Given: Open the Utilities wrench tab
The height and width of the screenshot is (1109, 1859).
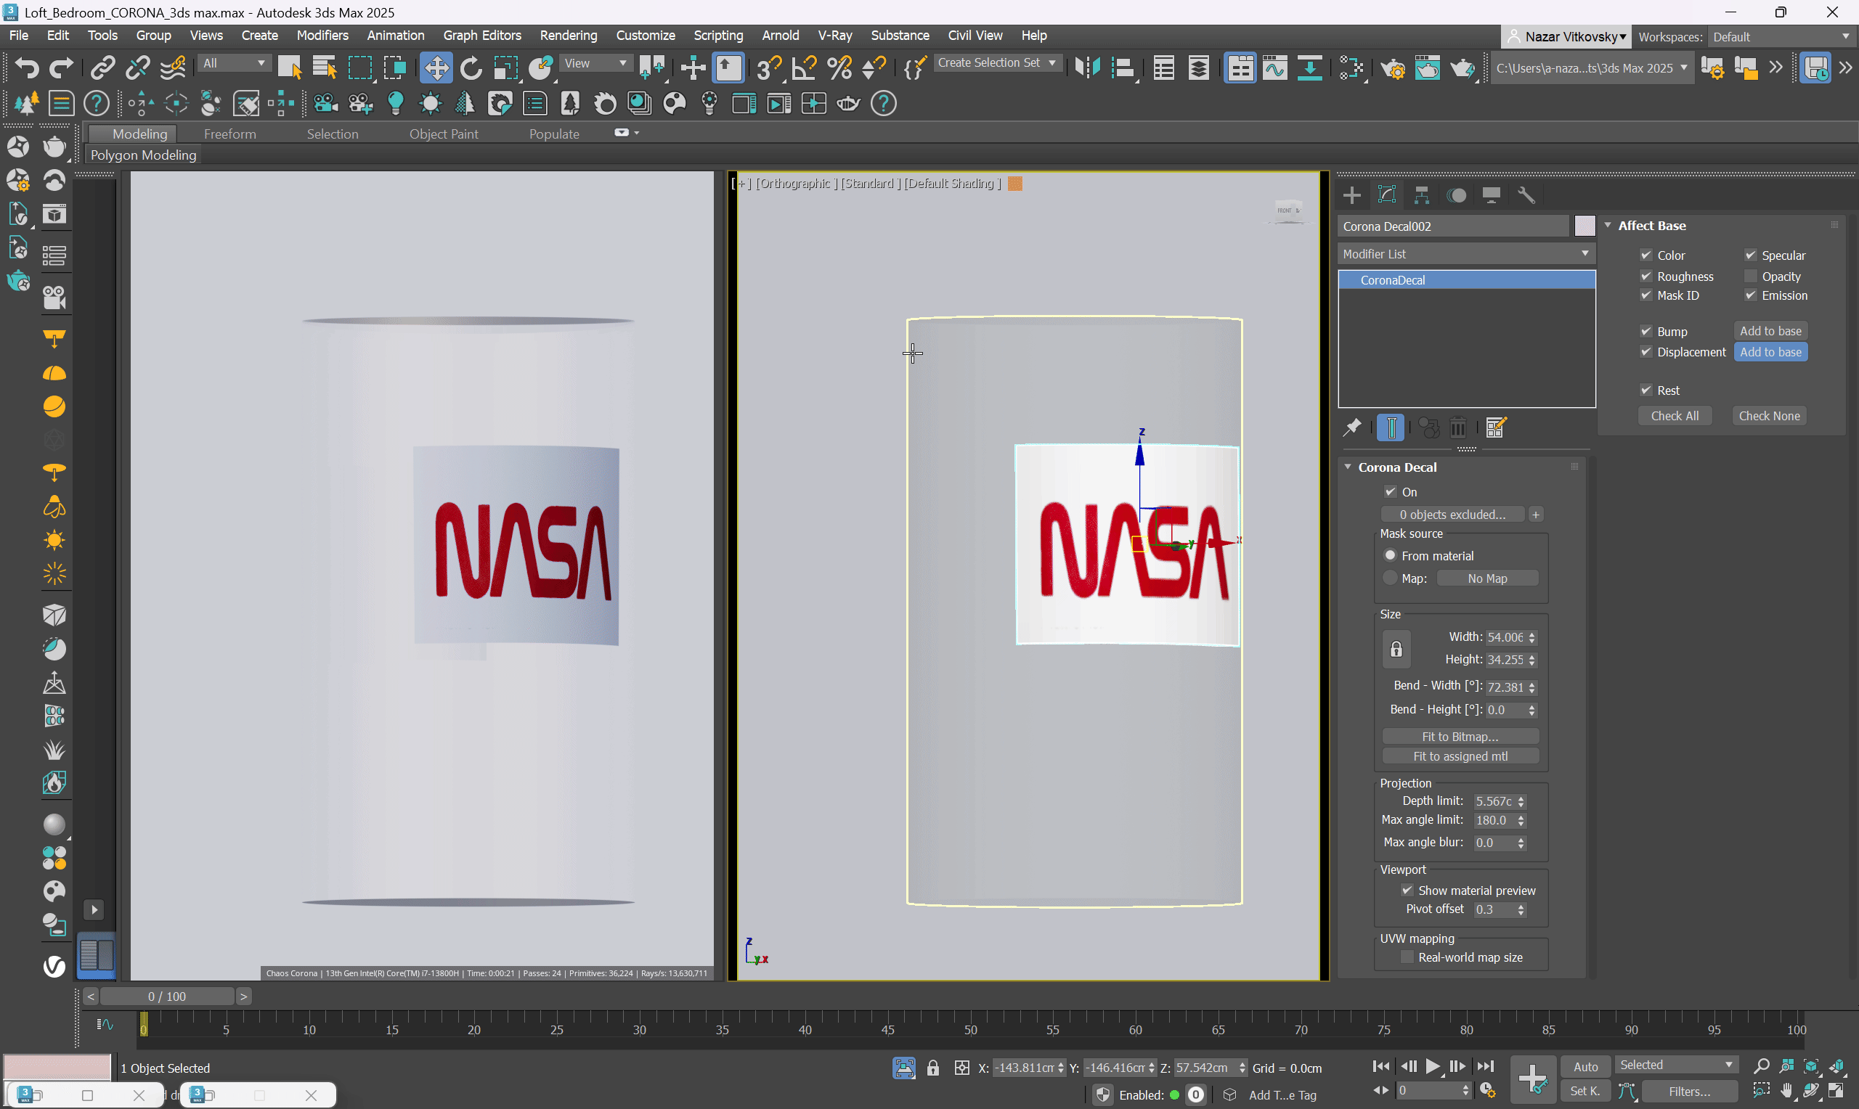Looking at the screenshot, I should click(1526, 195).
